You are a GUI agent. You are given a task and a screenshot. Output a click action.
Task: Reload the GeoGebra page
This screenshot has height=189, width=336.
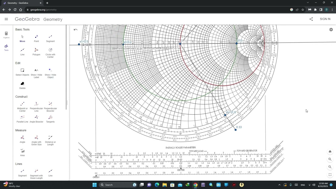tap(15, 10)
